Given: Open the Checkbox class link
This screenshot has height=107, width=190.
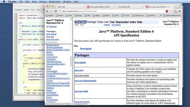Looking at the screenshot, I should pyautogui.click(x=51, y=59).
